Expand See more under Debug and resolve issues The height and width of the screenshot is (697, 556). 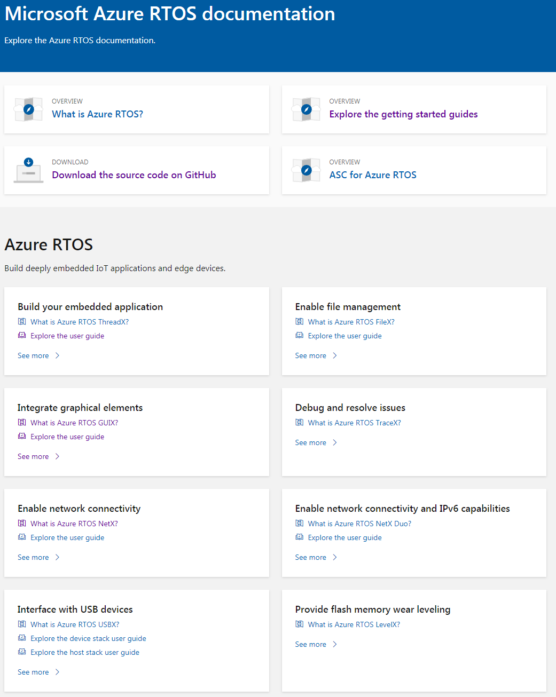pos(316,443)
